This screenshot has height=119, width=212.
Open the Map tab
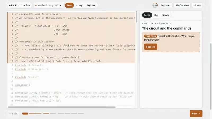point(156,15)
